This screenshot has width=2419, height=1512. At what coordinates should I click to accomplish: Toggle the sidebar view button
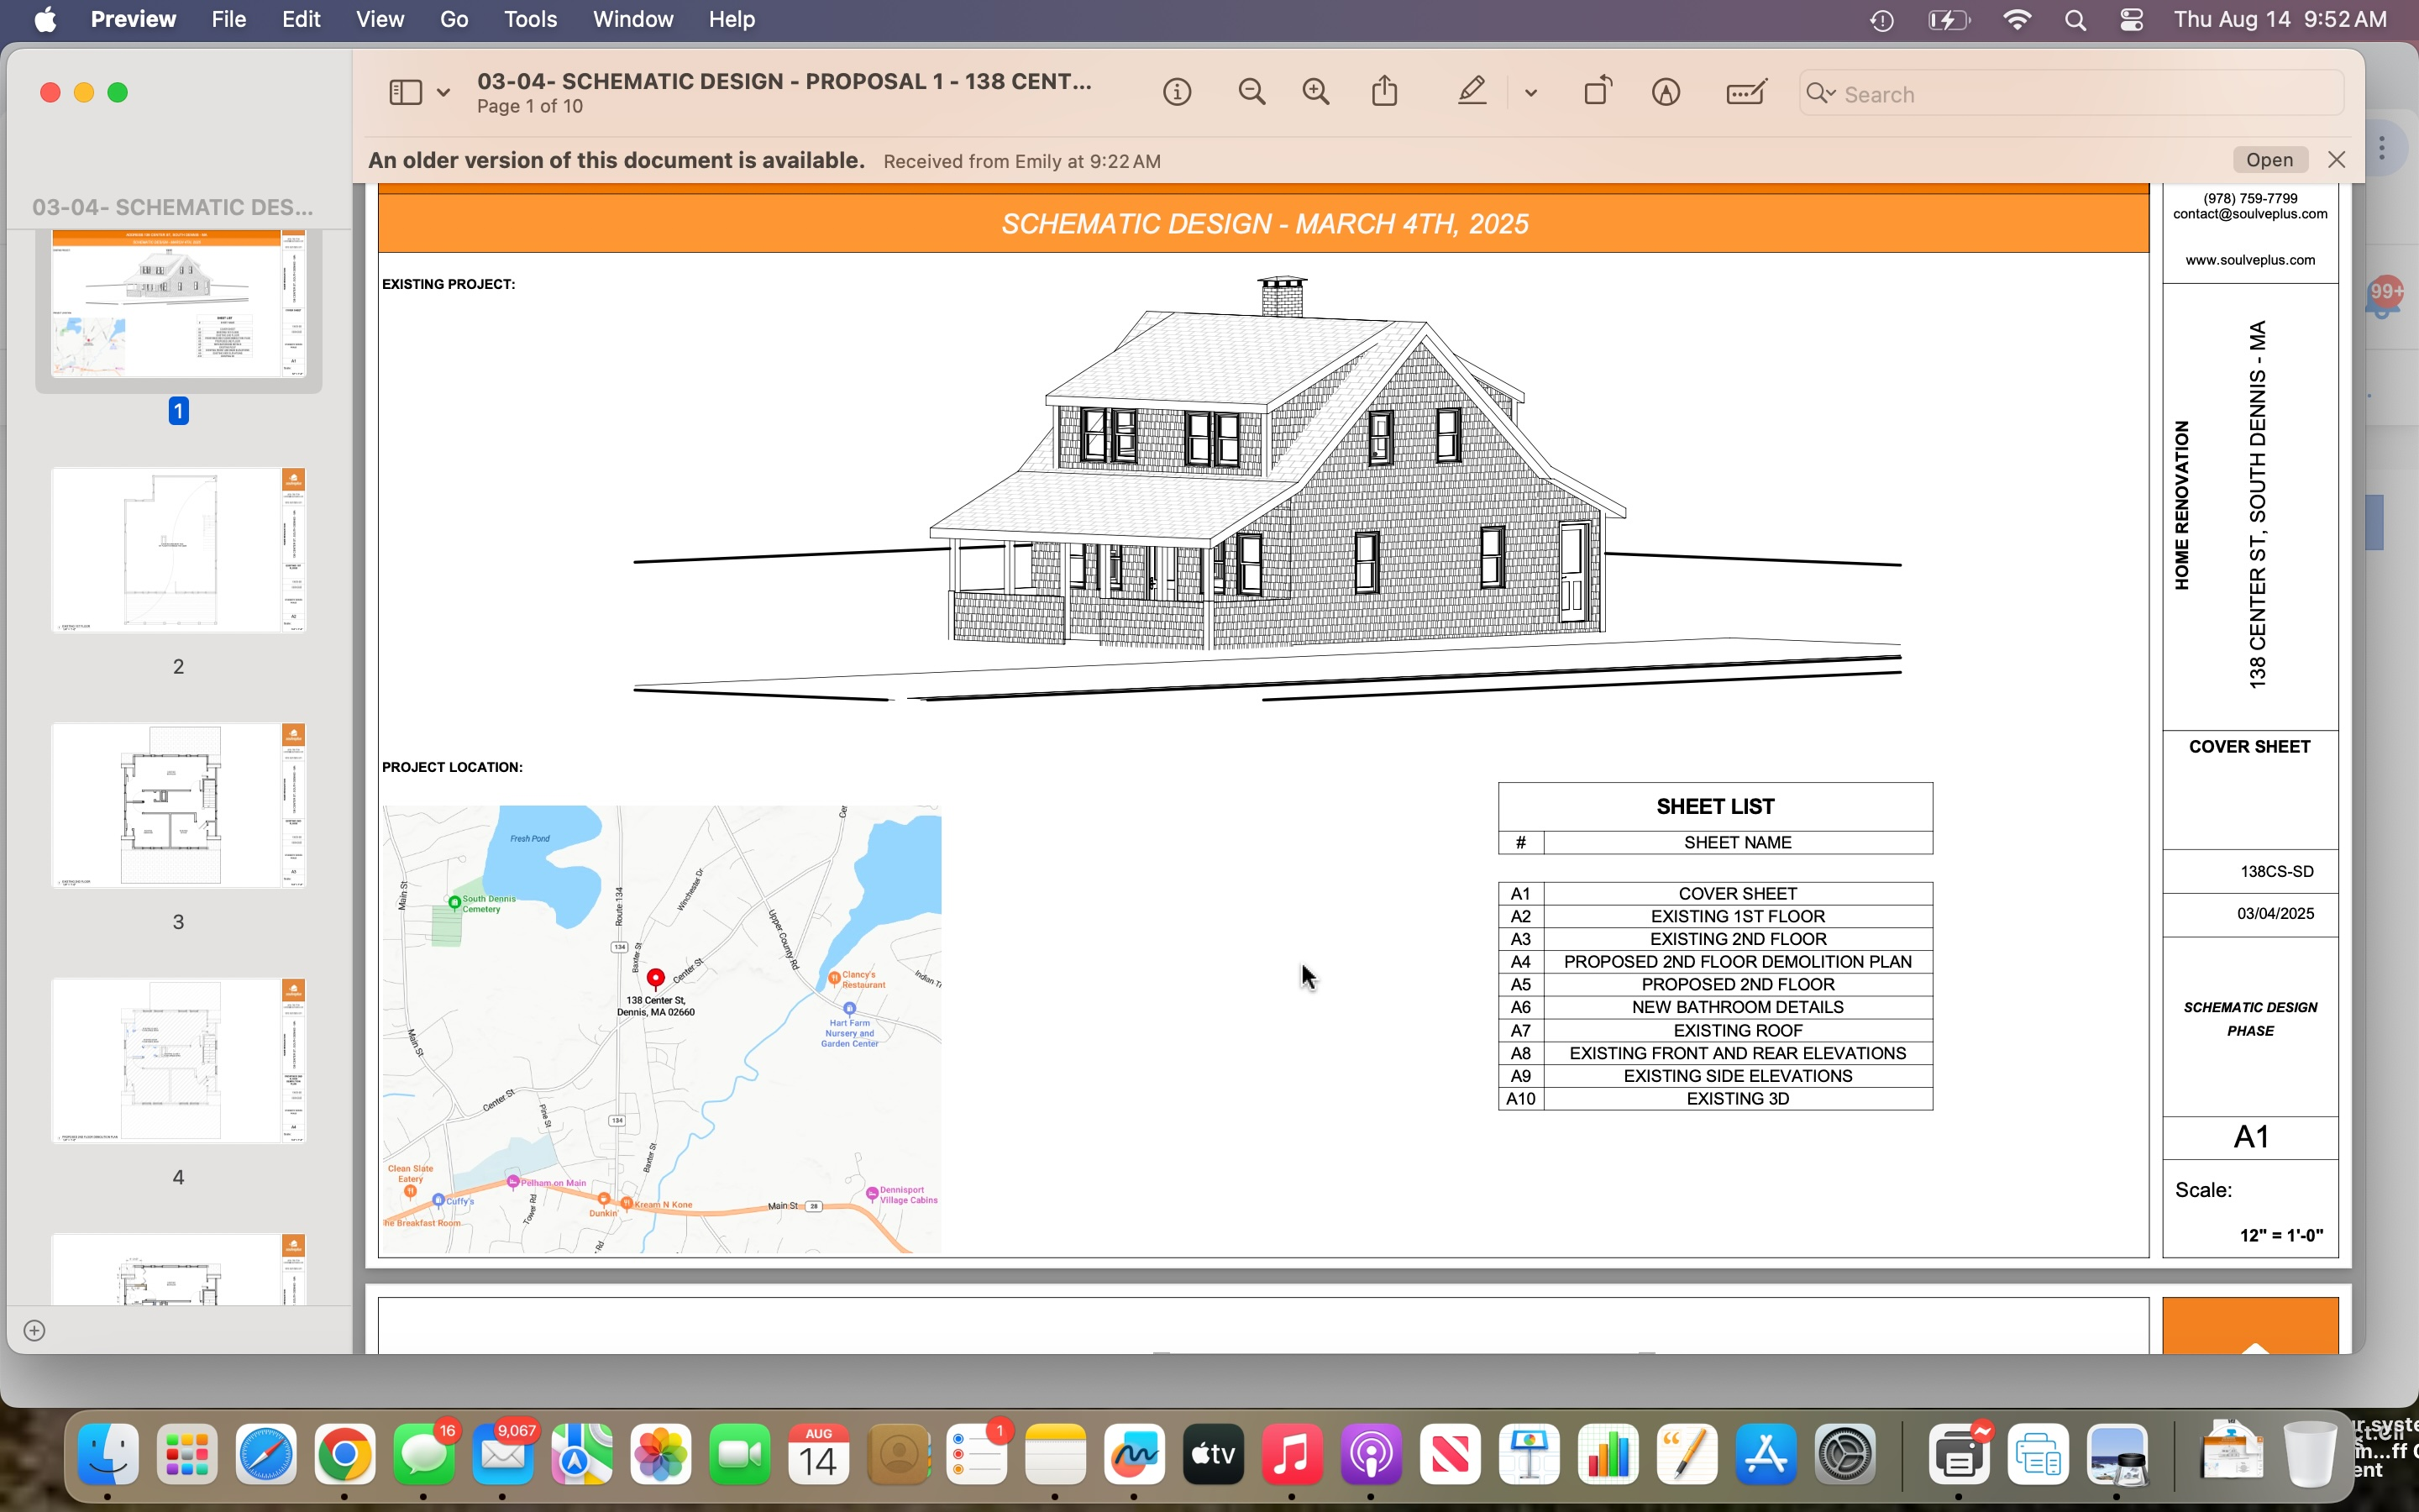405,93
